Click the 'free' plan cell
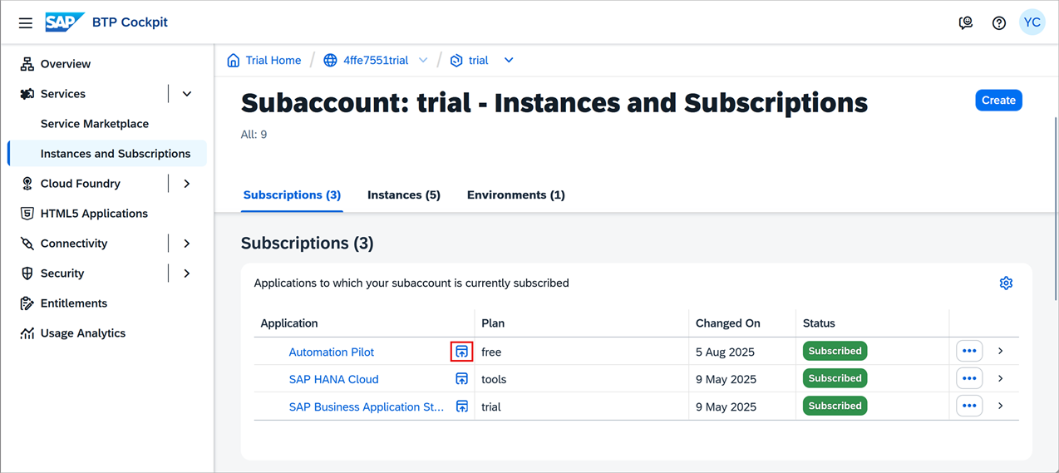 491,352
